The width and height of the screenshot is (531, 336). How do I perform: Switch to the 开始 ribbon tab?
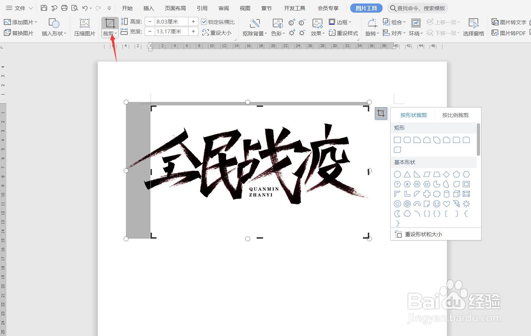[x=127, y=8]
